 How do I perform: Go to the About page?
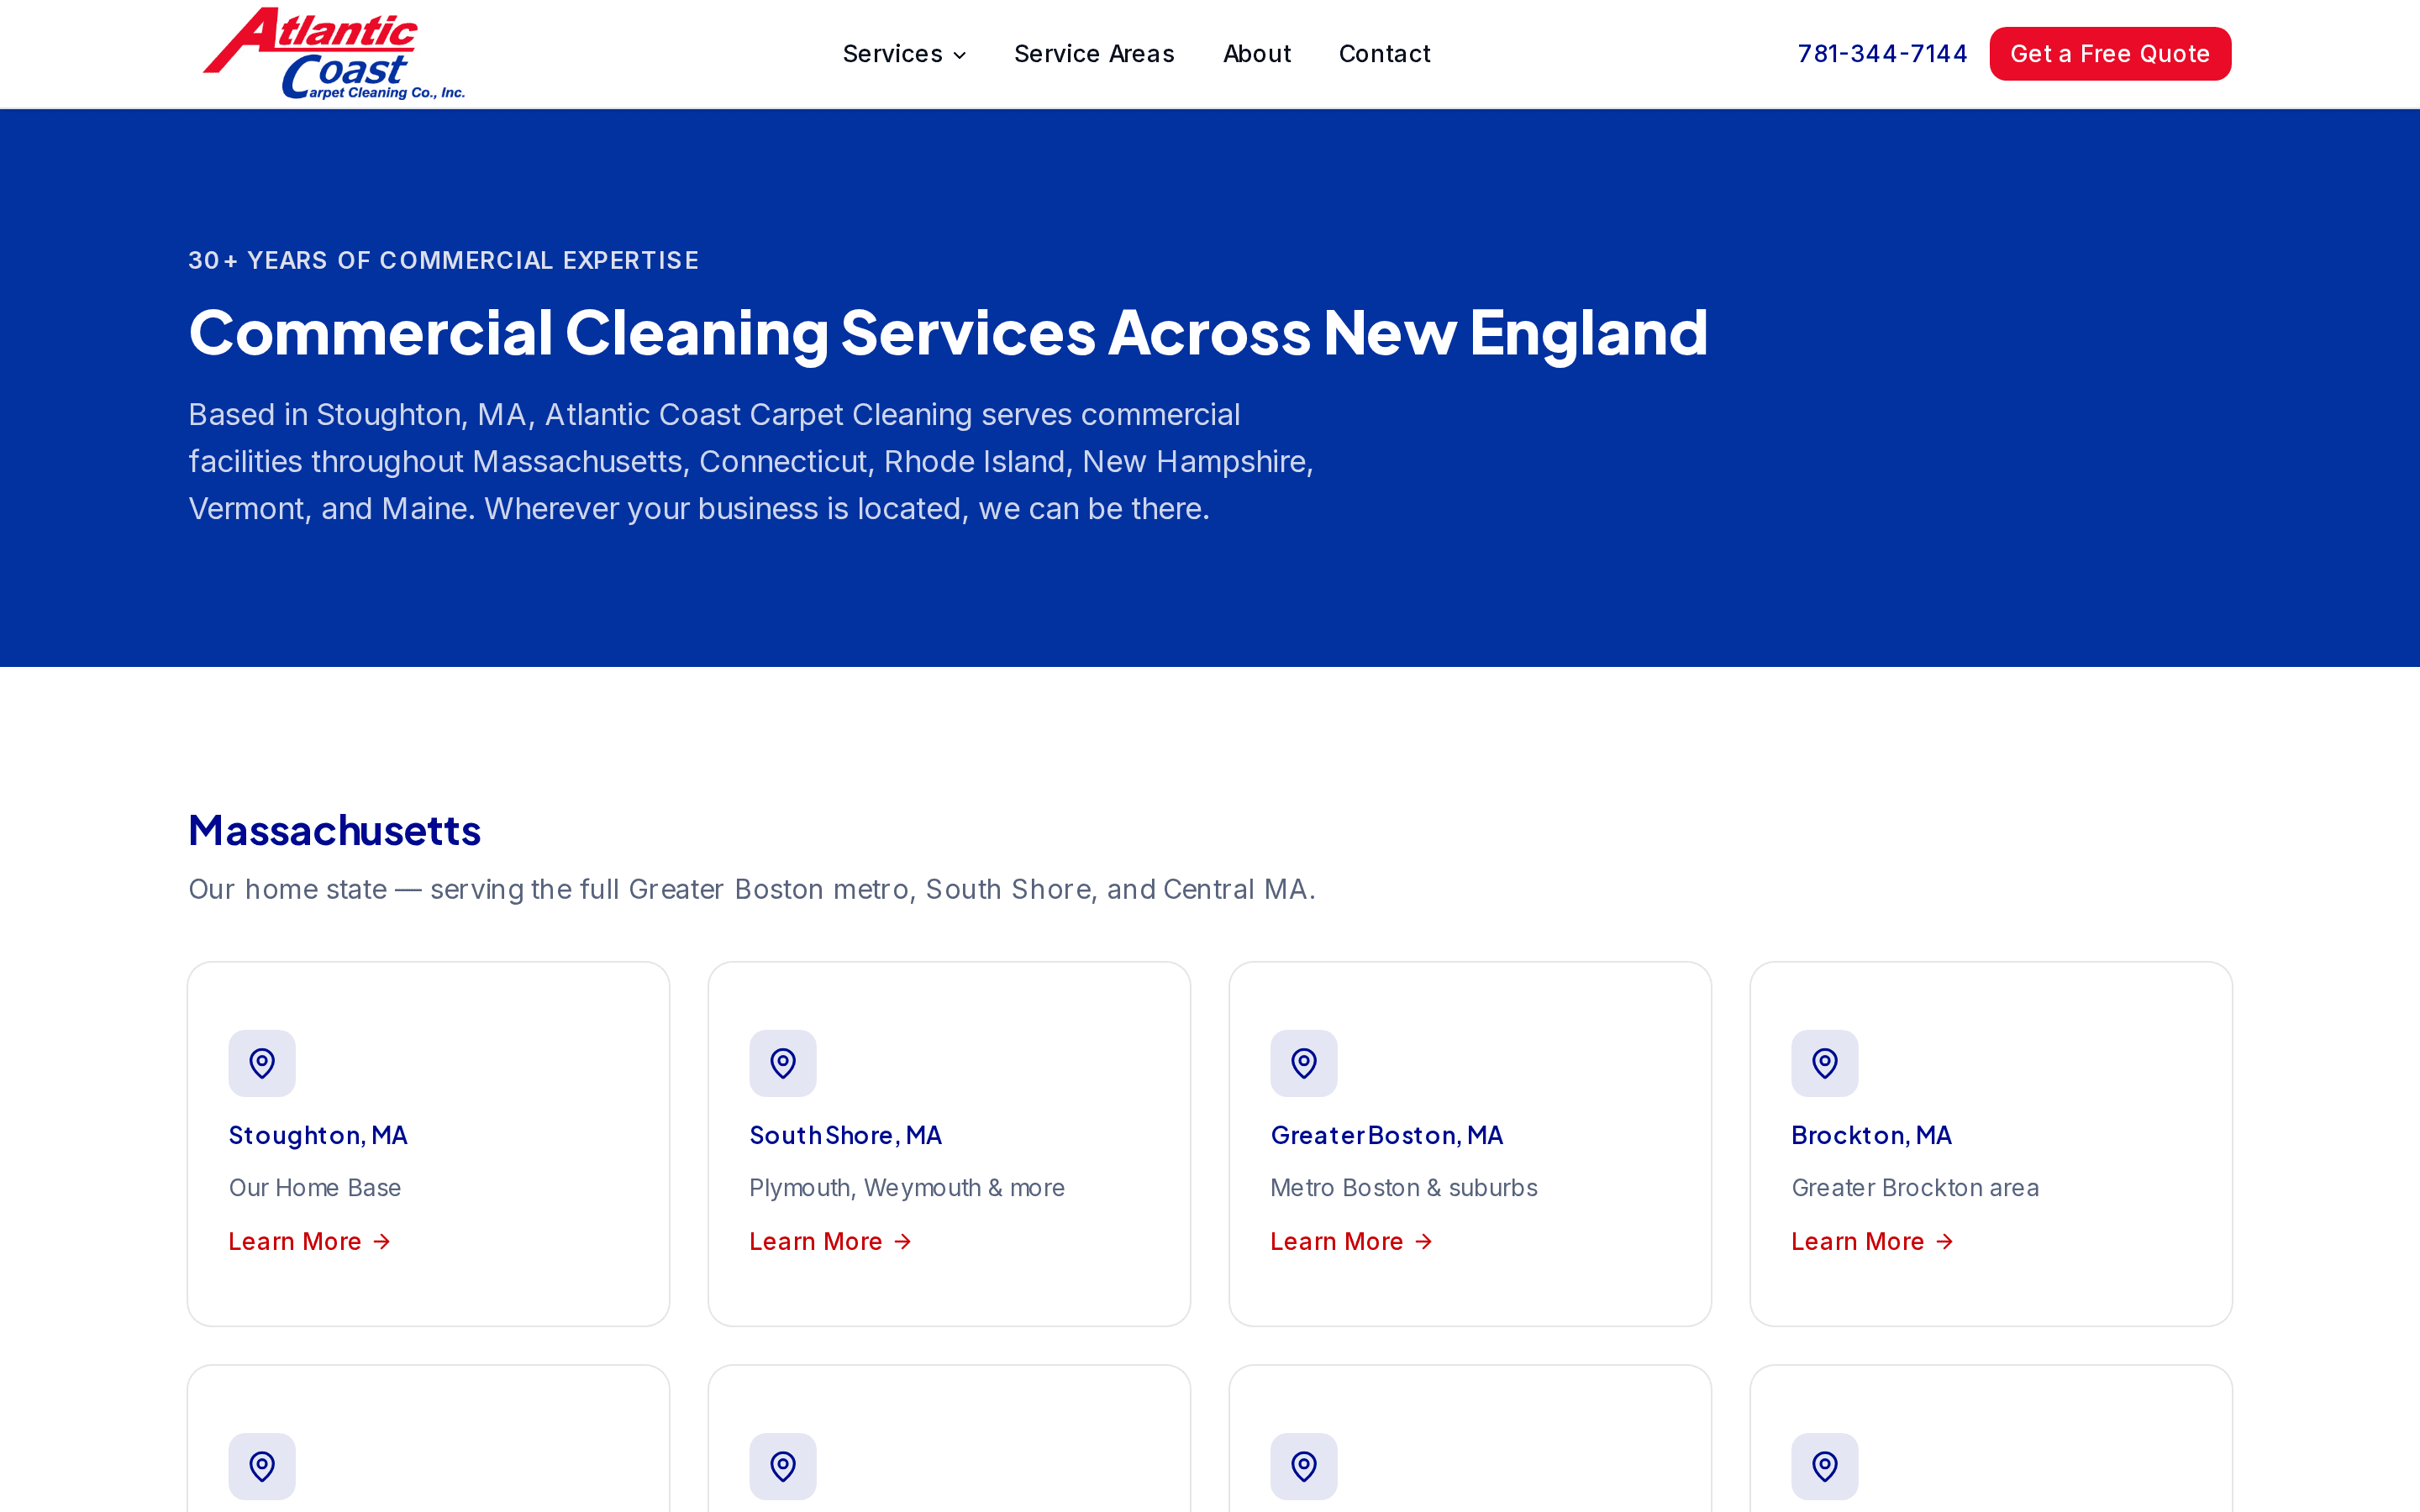[1257, 54]
